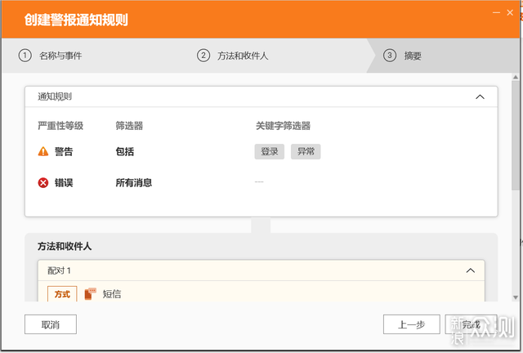Click the 筛选器 column header
Image resolution: width=523 pixels, height=353 pixels.
129,126
